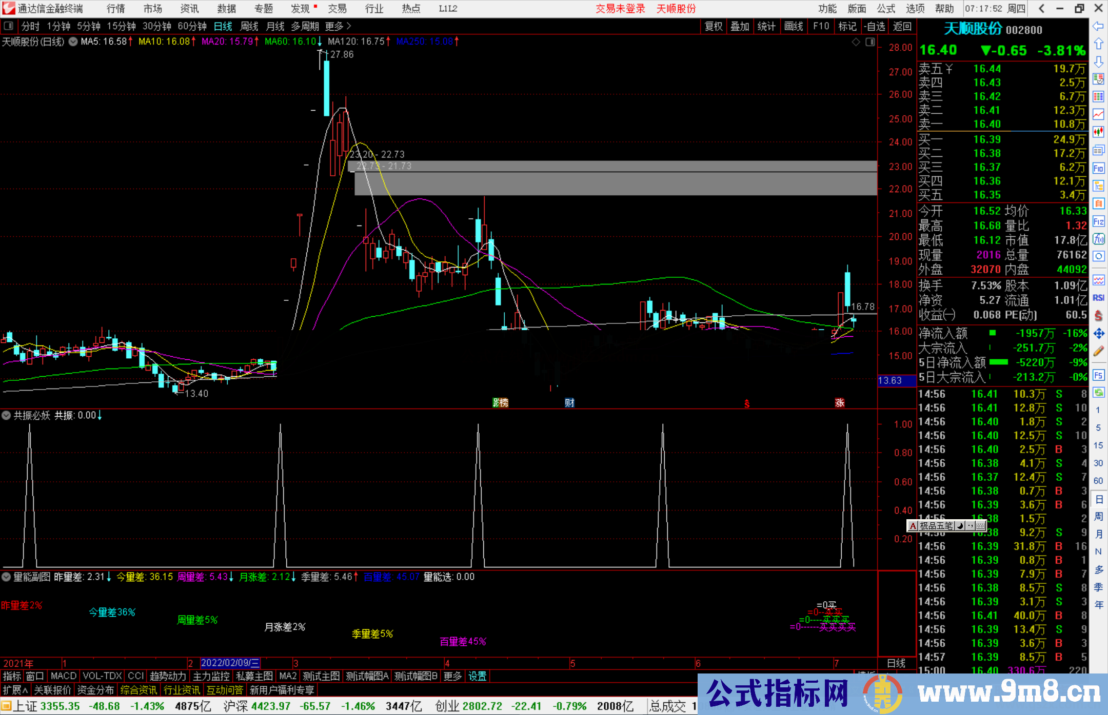The width and height of the screenshot is (1108, 715).
Task: Click the 2022/02/09 date marker on timeline
Action: tap(230, 663)
